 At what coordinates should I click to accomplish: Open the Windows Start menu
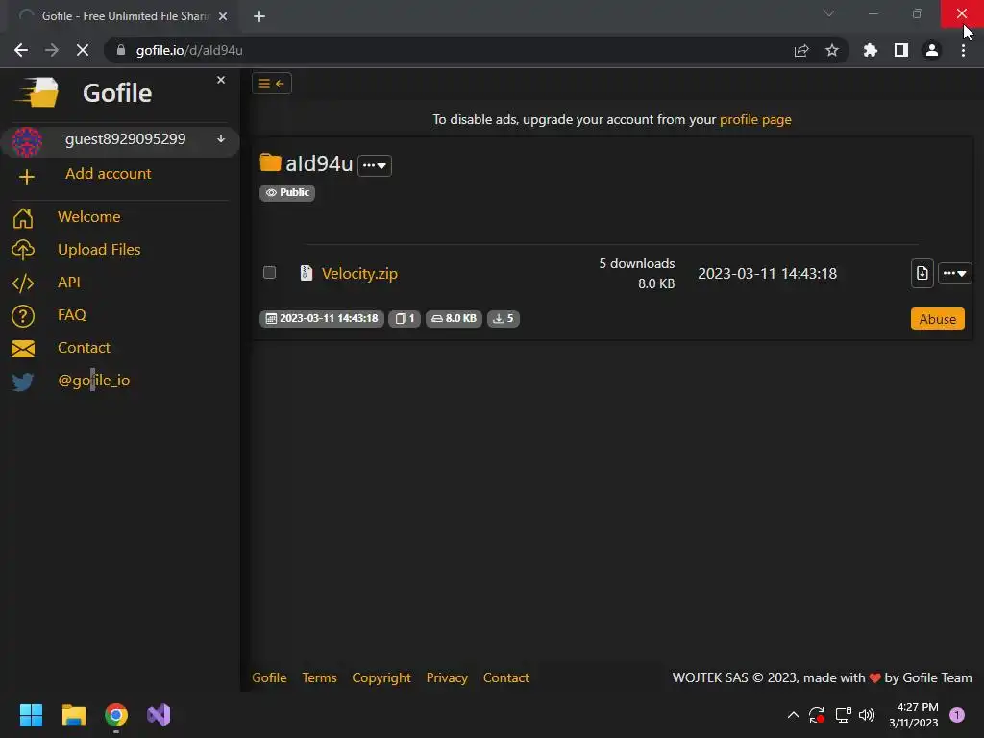pyautogui.click(x=31, y=715)
